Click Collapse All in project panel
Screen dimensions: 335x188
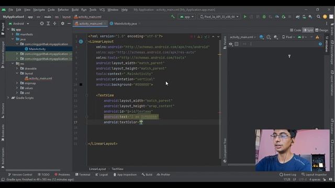pos(54,23)
